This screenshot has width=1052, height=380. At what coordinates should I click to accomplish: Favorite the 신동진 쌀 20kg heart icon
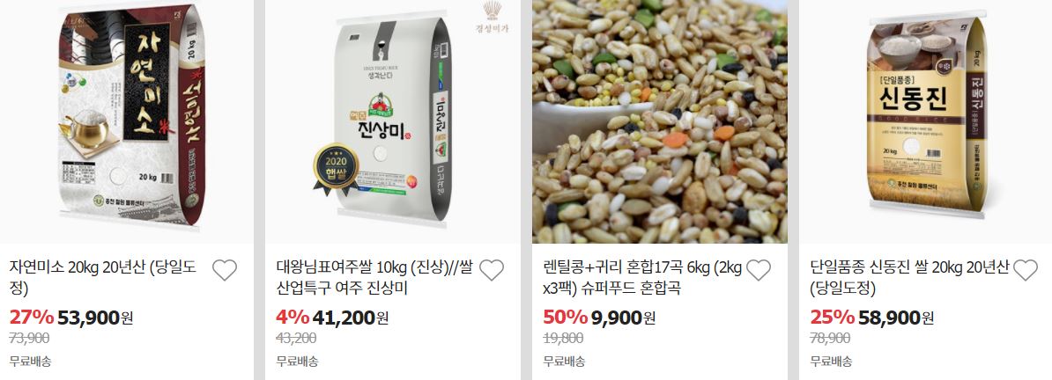(1026, 270)
